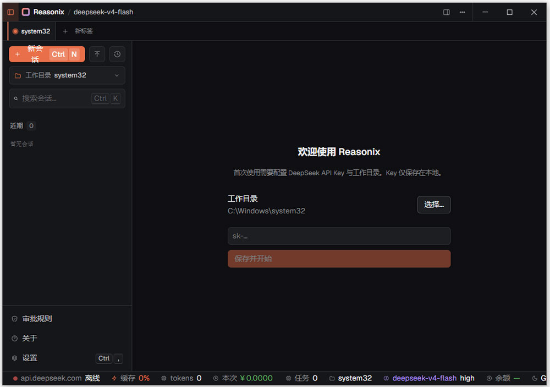Open 设置 settings entry
The image size is (550, 387).
coord(67,358)
